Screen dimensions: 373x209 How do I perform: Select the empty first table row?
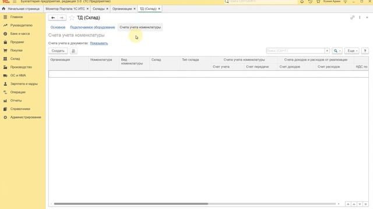pos(209,74)
